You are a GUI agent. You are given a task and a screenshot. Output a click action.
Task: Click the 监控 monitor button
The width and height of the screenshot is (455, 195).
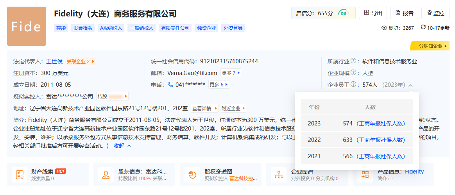coord(435,13)
